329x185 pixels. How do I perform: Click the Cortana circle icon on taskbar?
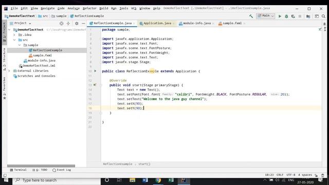click(107, 180)
